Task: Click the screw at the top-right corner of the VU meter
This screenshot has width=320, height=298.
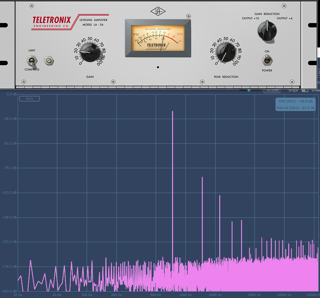Action: (188, 16)
